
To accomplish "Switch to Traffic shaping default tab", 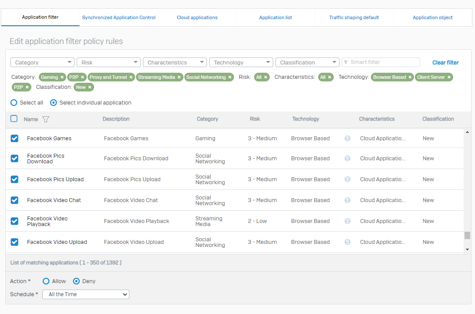I will [x=354, y=17].
